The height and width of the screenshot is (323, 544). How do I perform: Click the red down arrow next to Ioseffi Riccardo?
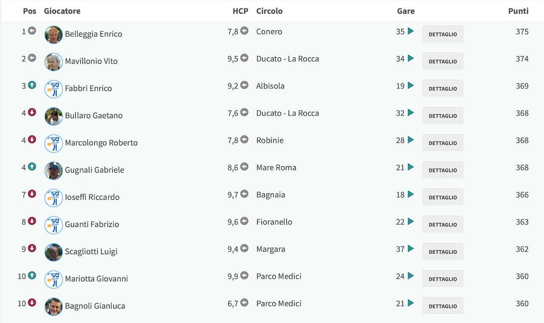tap(32, 194)
